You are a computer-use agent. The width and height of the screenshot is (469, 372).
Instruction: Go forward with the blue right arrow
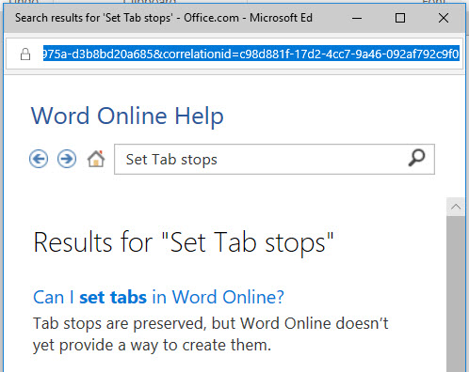coord(67,159)
